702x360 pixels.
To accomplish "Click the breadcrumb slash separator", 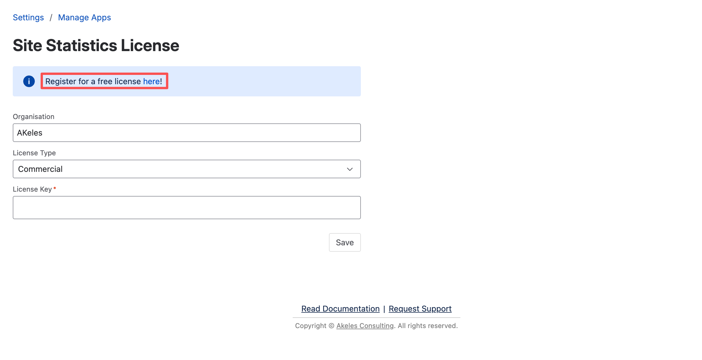I will tap(51, 17).
